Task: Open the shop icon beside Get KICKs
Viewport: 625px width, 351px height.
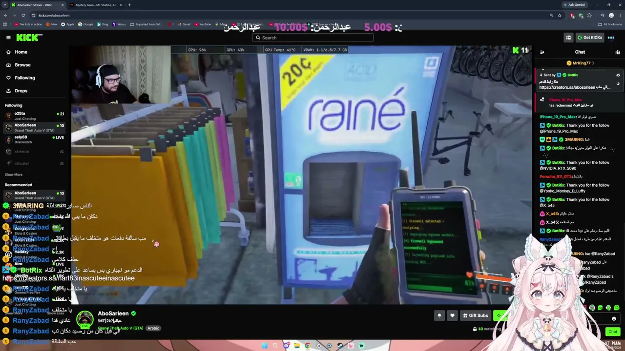Action: (568, 38)
